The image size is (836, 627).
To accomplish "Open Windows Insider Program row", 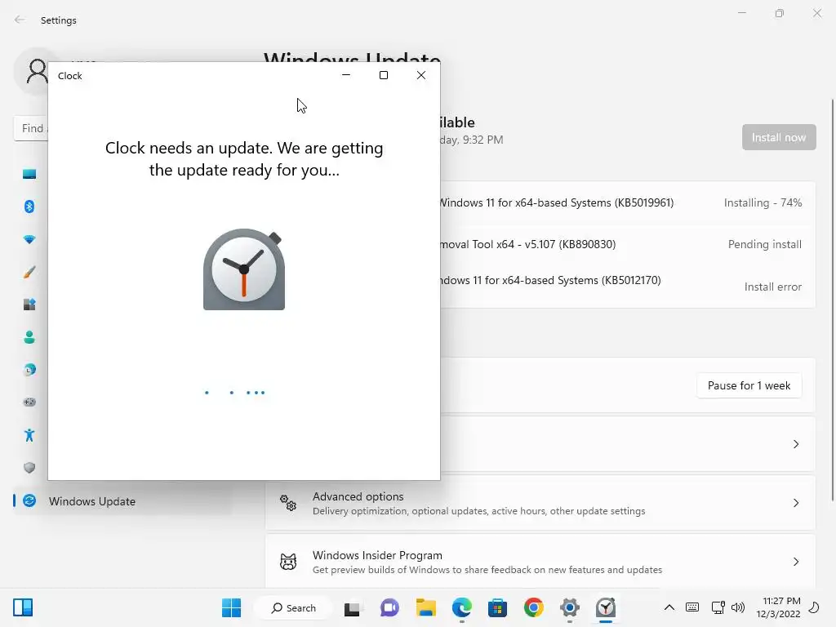I will [x=540, y=562].
